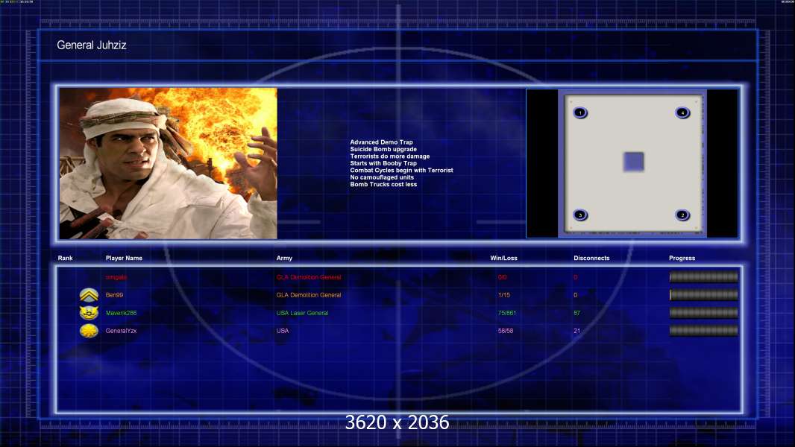Click the player name Maverik286
Image resolution: width=795 pixels, height=447 pixels.
[121, 313]
